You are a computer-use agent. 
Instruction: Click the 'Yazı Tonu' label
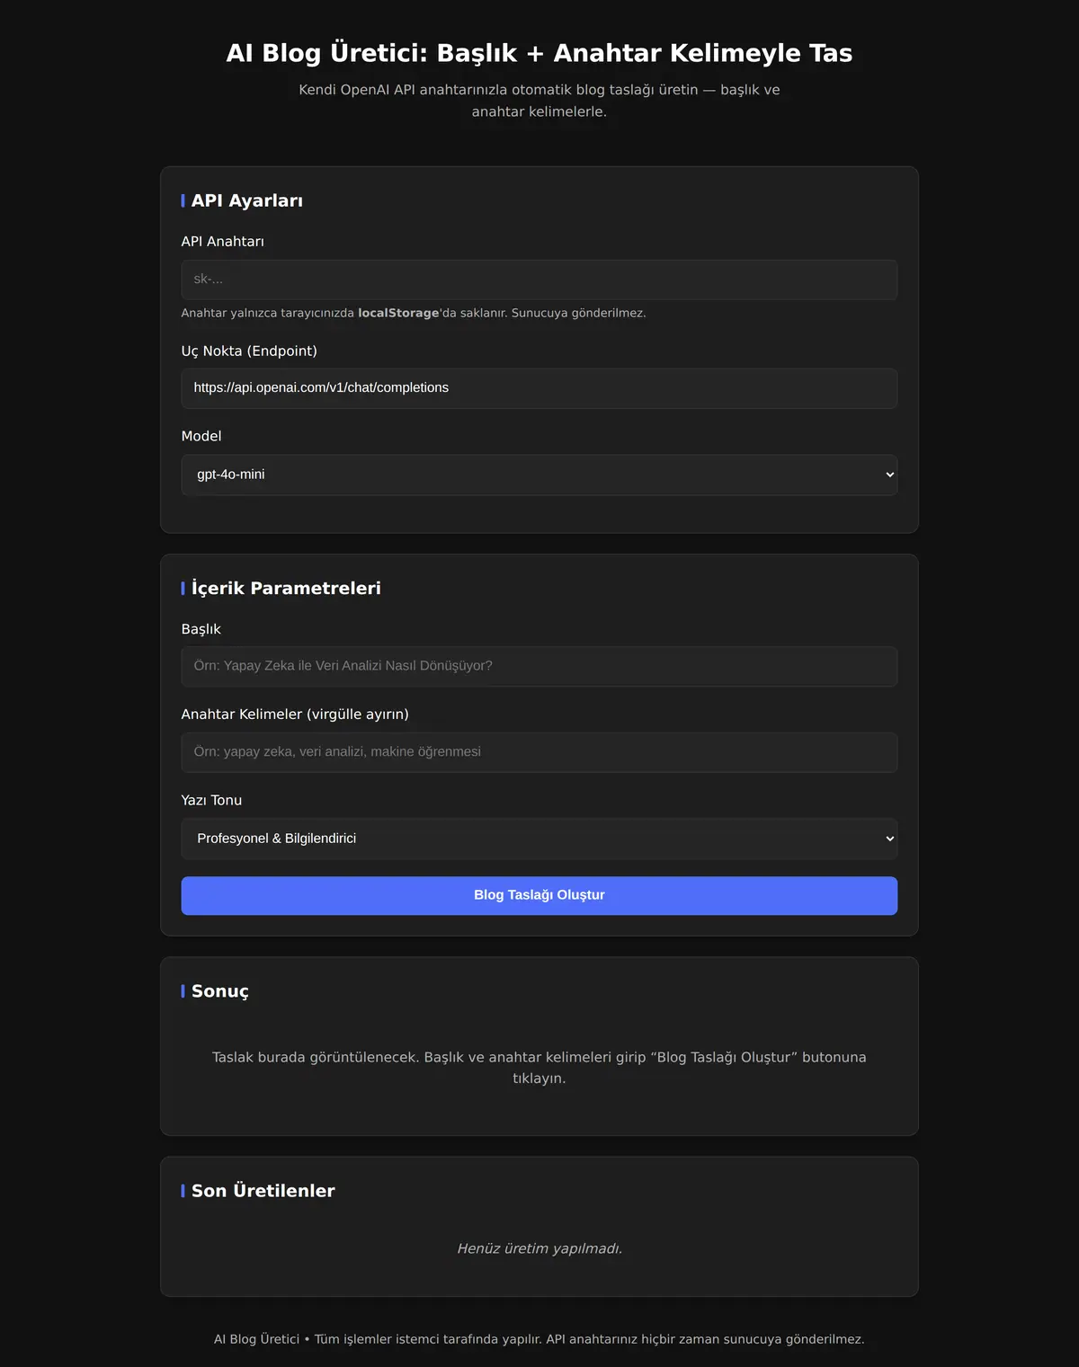click(x=211, y=801)
